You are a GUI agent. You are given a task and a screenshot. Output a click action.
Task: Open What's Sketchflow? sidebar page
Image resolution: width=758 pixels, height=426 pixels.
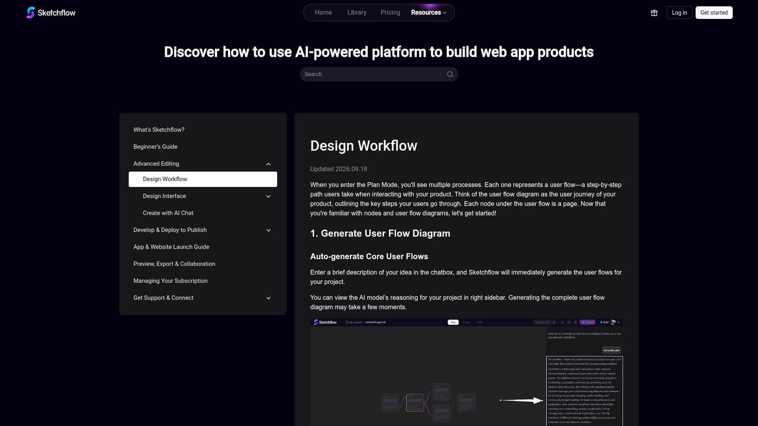159,130
